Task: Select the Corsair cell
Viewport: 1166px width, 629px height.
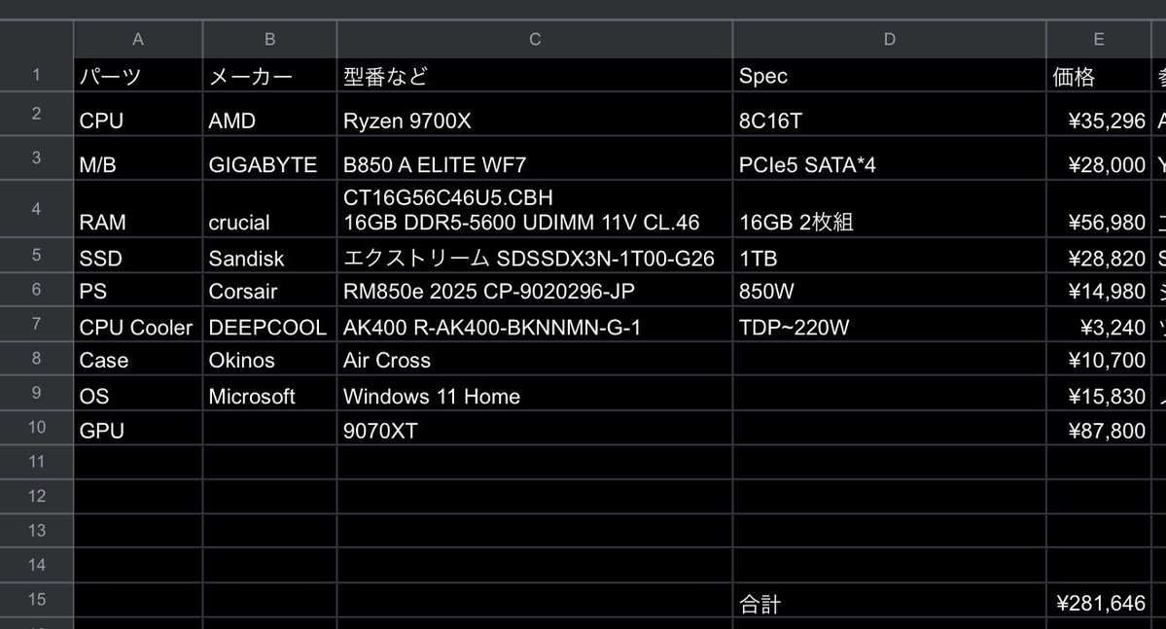Action: pos(270,289)
